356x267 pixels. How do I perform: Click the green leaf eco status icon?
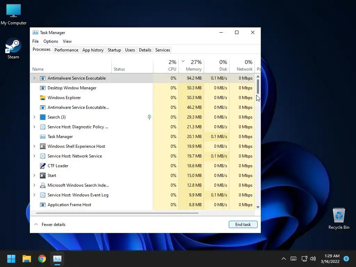point(149,117)
